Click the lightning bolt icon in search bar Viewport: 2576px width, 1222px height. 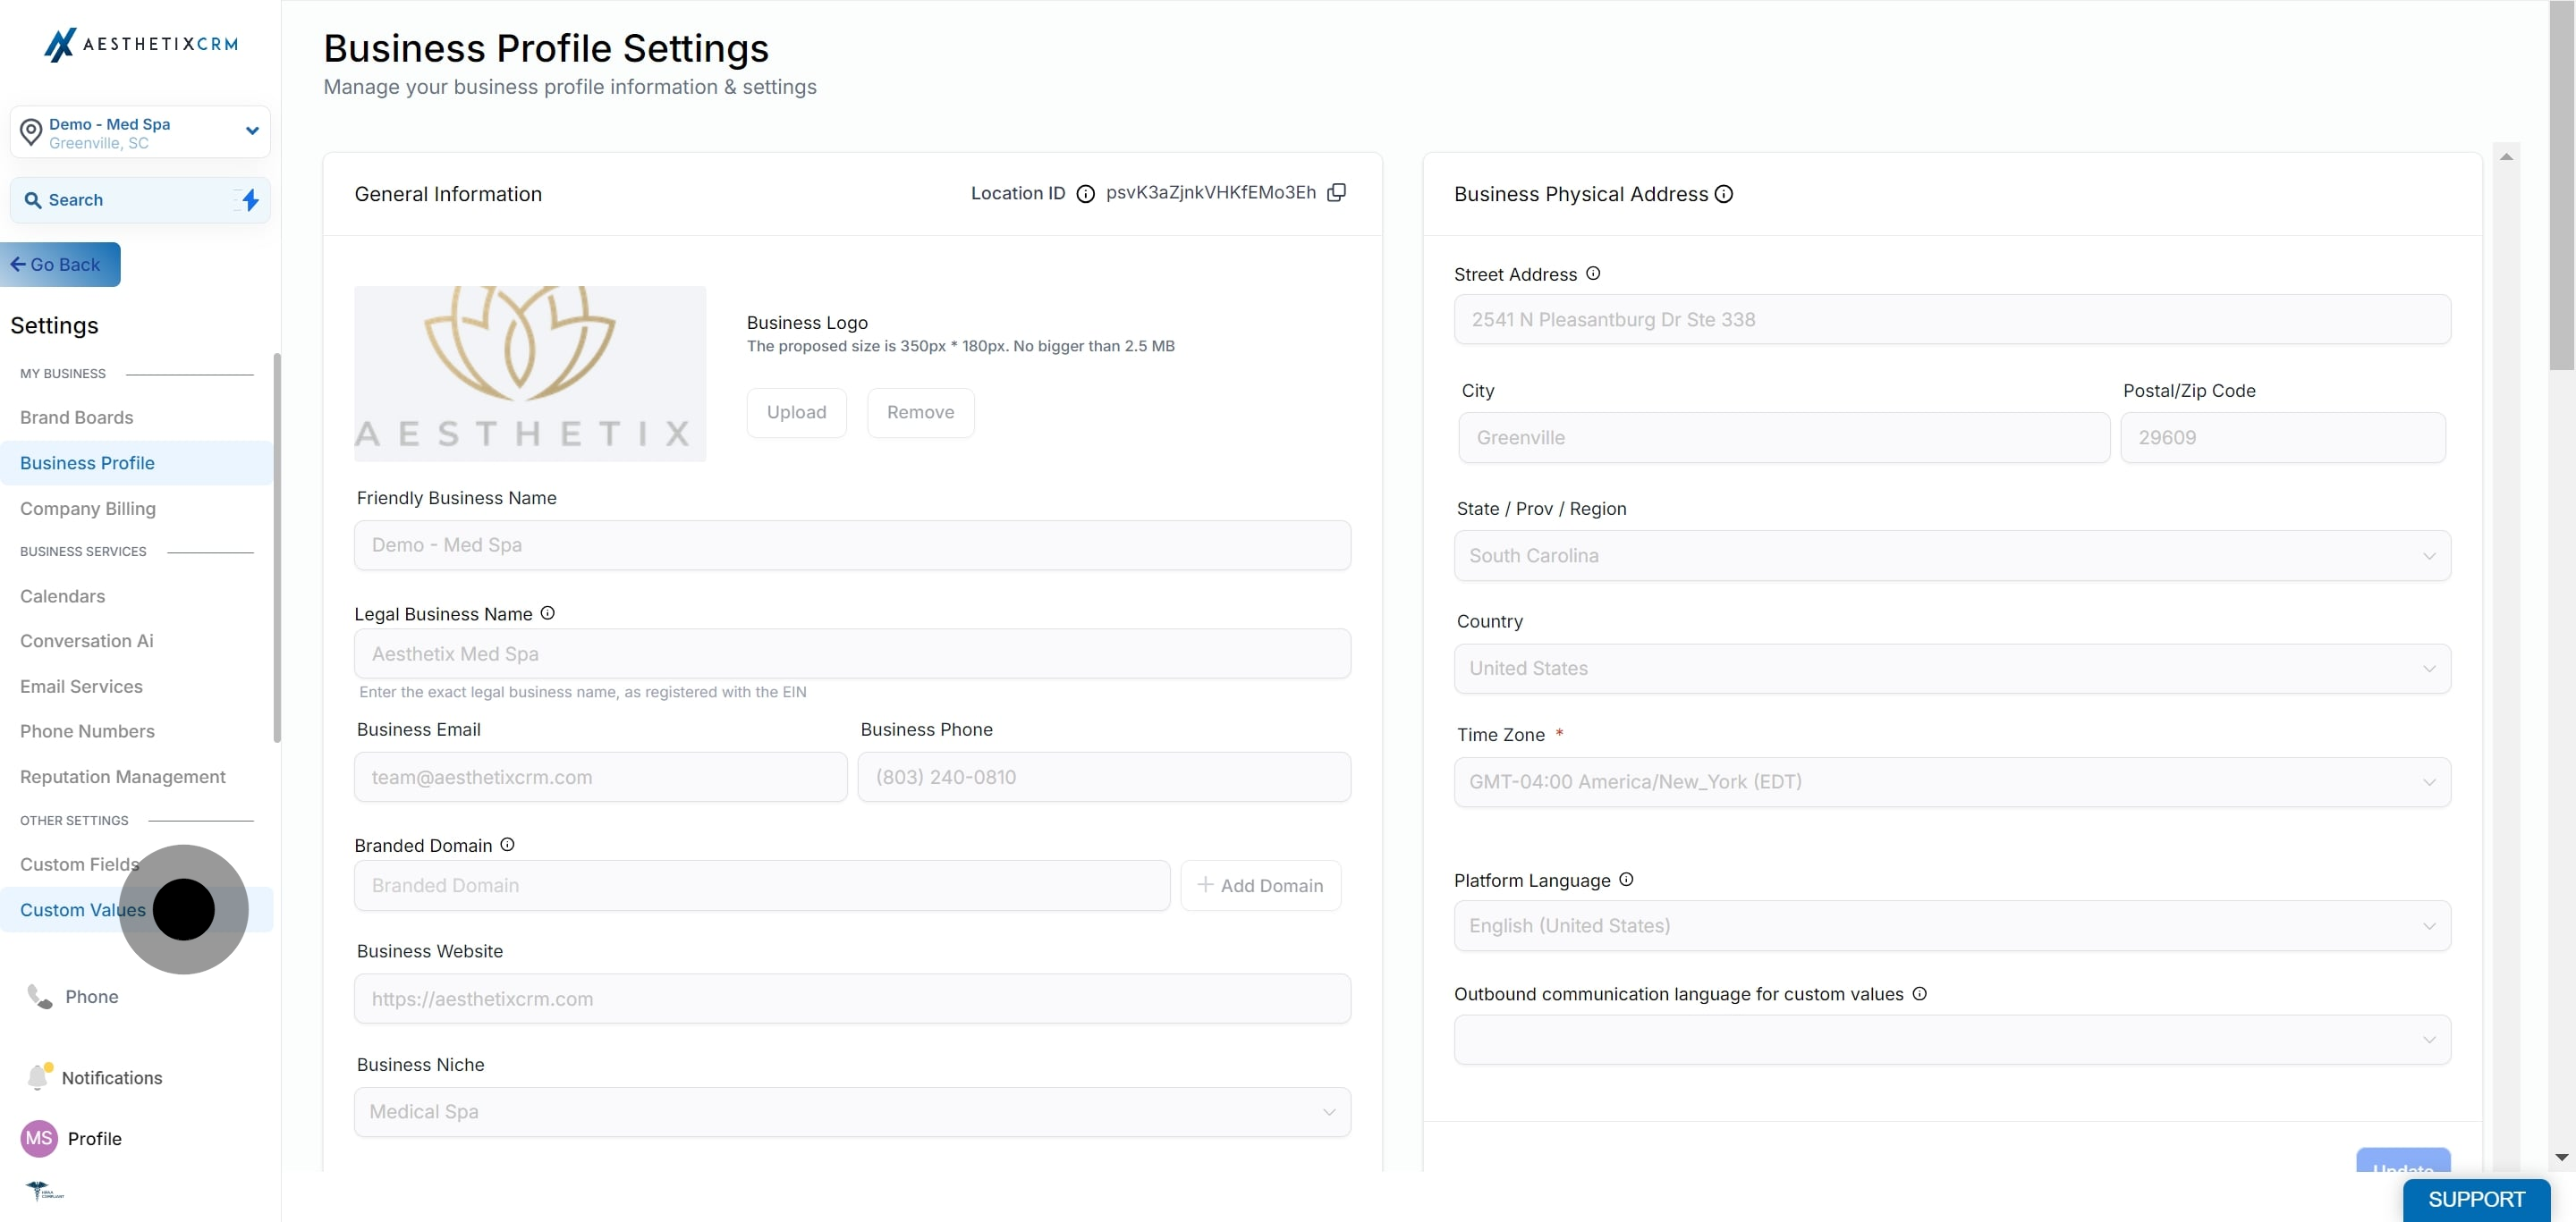[250, 200]
